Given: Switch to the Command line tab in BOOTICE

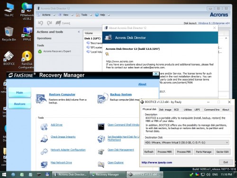Looking at the screenshot, I should pos(212,110).
